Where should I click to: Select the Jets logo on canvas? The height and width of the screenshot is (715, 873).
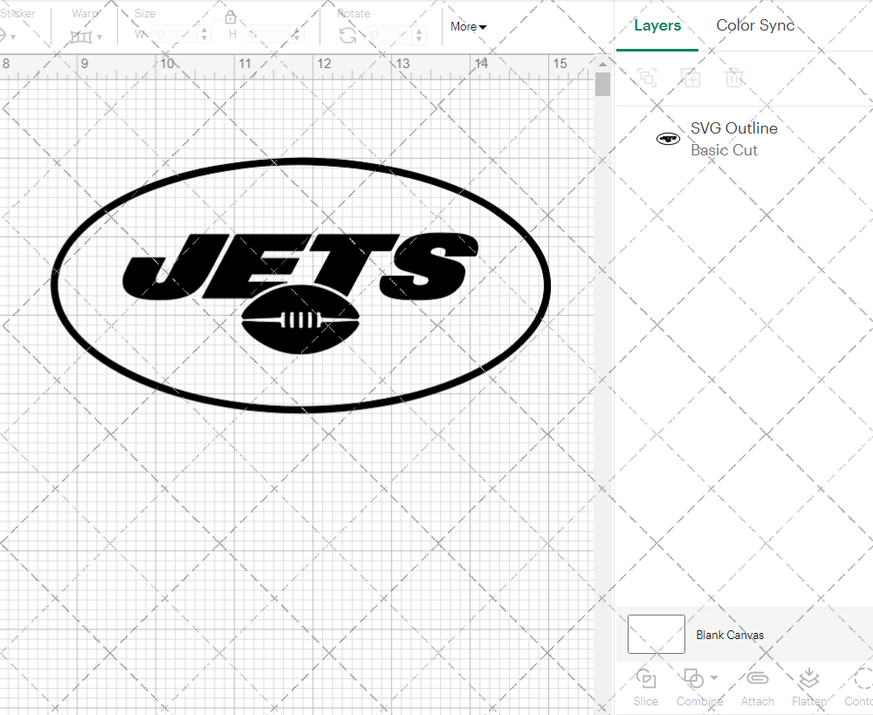300,285
